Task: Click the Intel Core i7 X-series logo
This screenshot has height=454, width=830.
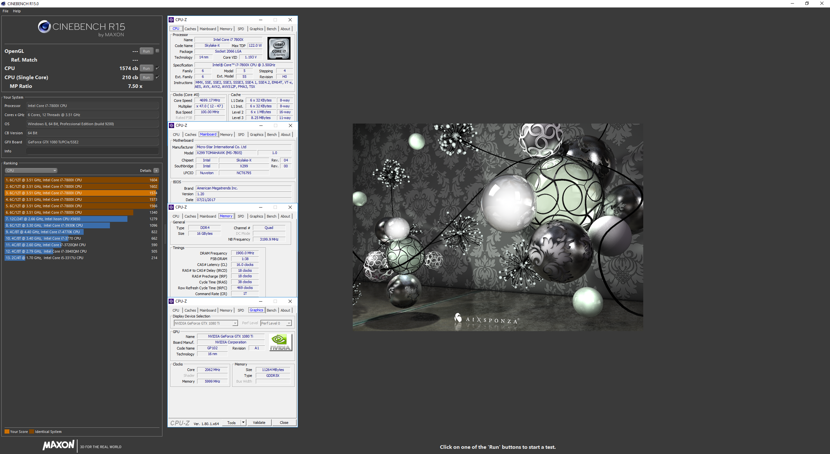Action: 279,48
